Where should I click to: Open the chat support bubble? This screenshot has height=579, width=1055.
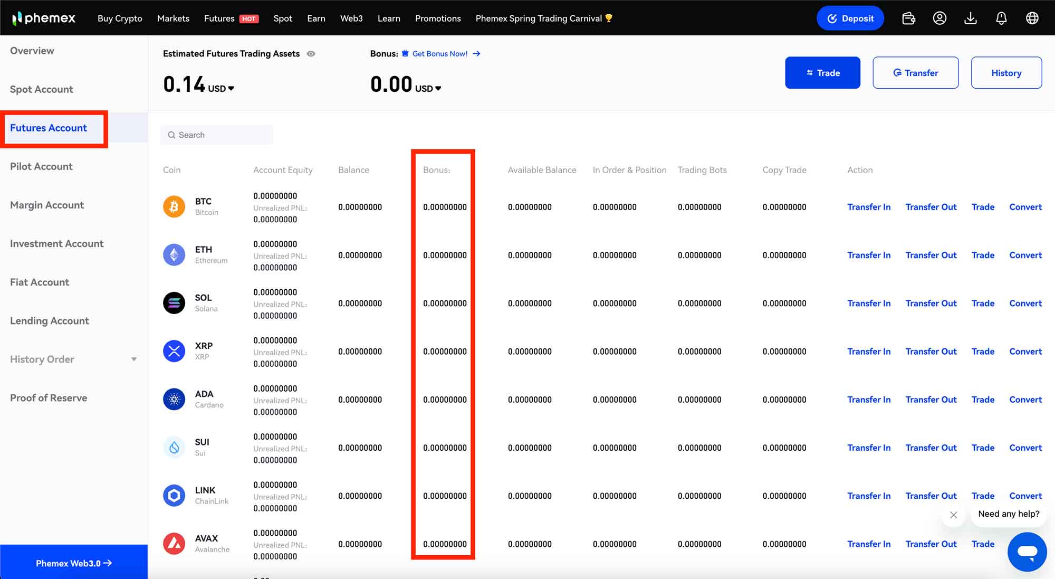1027,552
